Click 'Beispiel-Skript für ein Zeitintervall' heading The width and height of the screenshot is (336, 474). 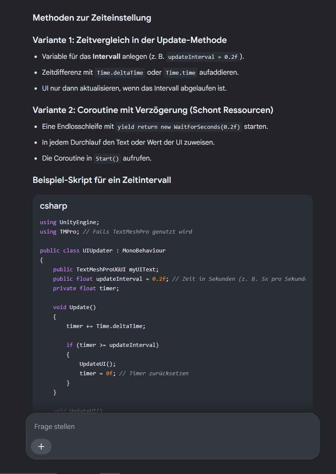102,180
